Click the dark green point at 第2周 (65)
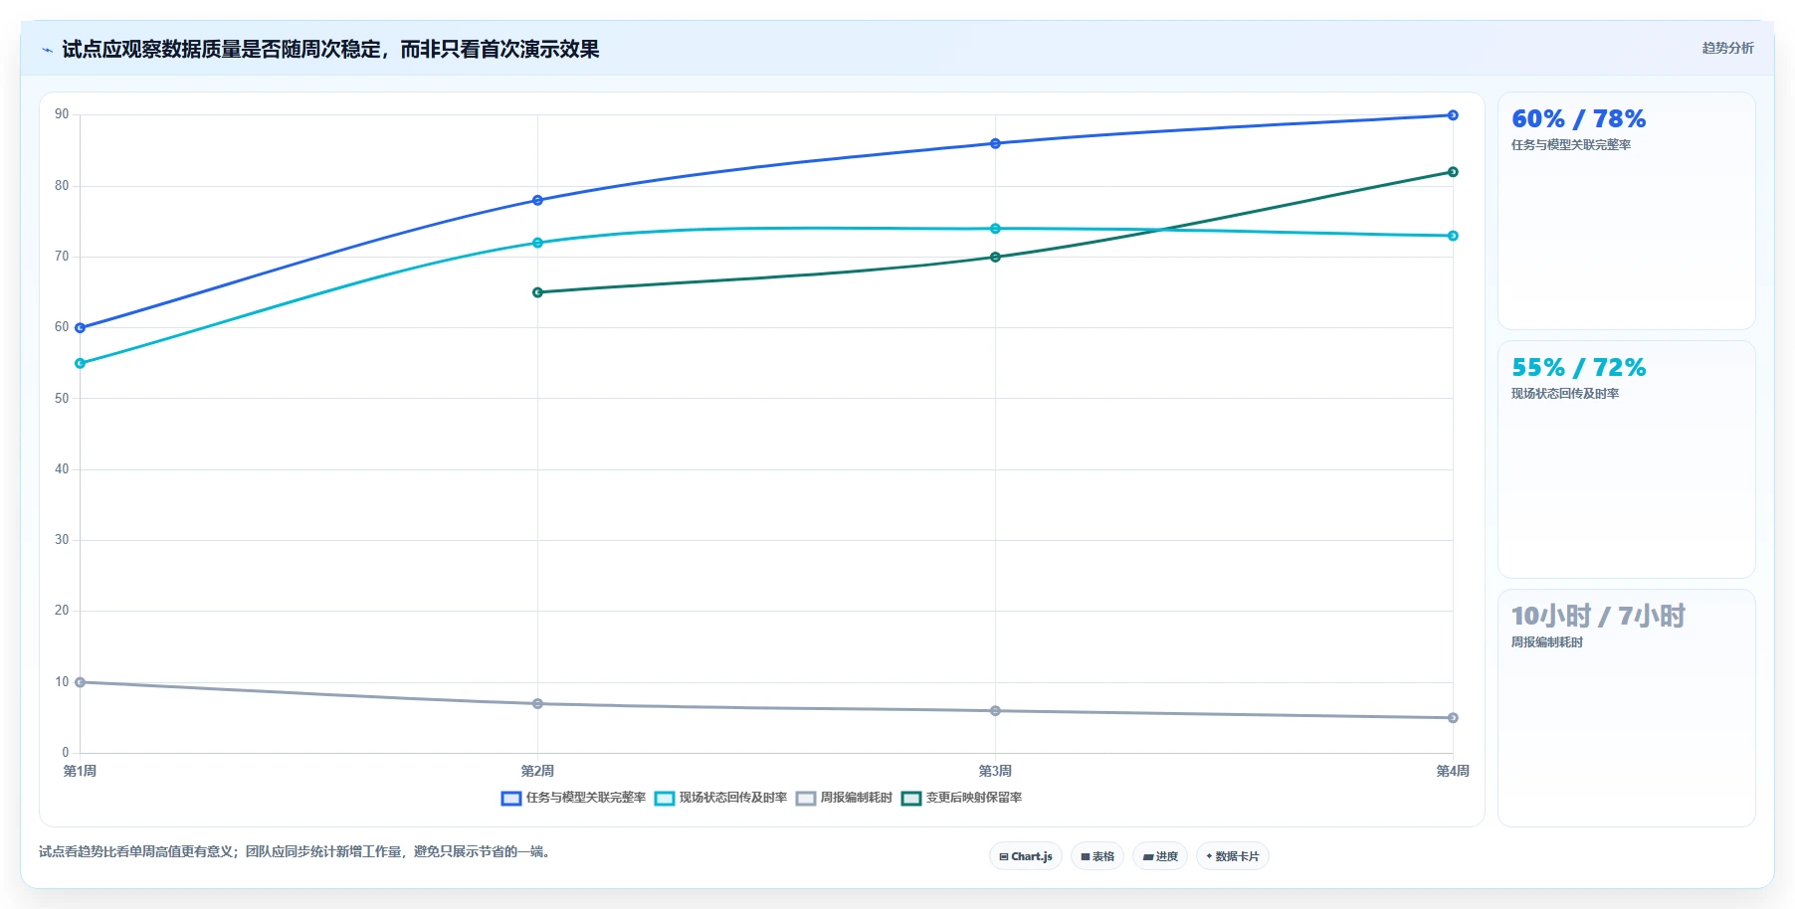The width and height of the screenshot is (1795, 909). tap(537, 292)
